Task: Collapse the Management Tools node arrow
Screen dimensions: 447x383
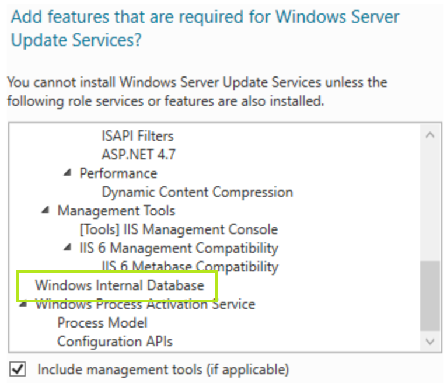Action: coord(46,210)
